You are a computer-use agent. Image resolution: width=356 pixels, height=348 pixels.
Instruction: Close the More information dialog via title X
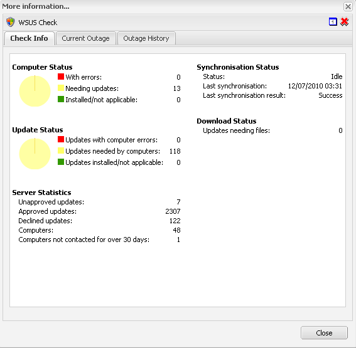(348, 6)
